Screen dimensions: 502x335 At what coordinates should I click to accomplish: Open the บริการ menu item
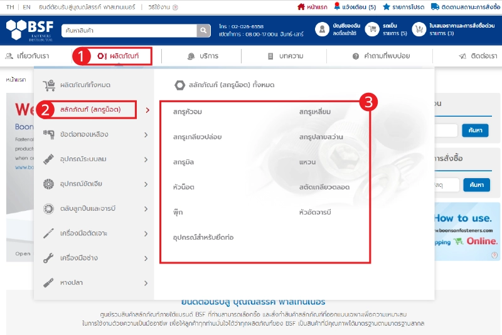[203, 56]
